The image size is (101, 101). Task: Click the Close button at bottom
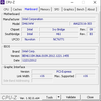coord(90,97)
